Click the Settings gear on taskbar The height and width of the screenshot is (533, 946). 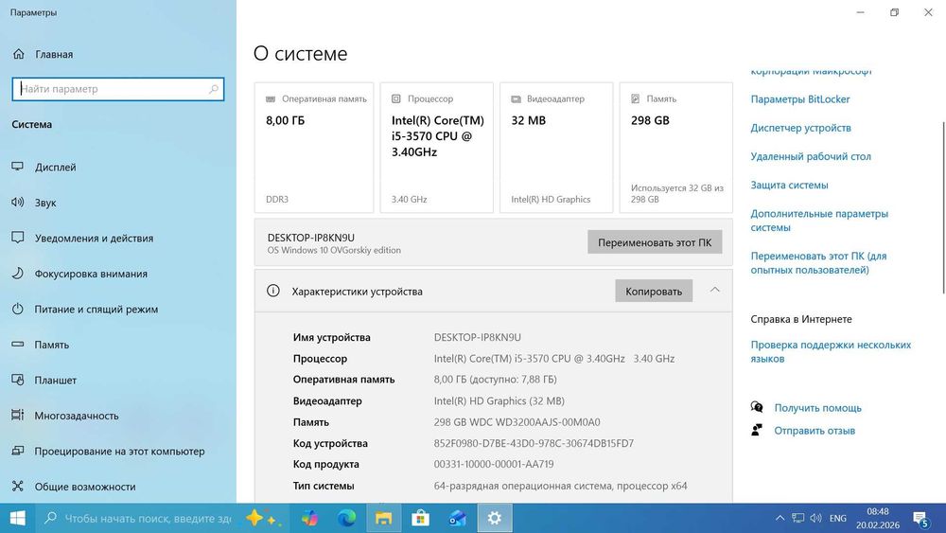[x=495, y=518]
